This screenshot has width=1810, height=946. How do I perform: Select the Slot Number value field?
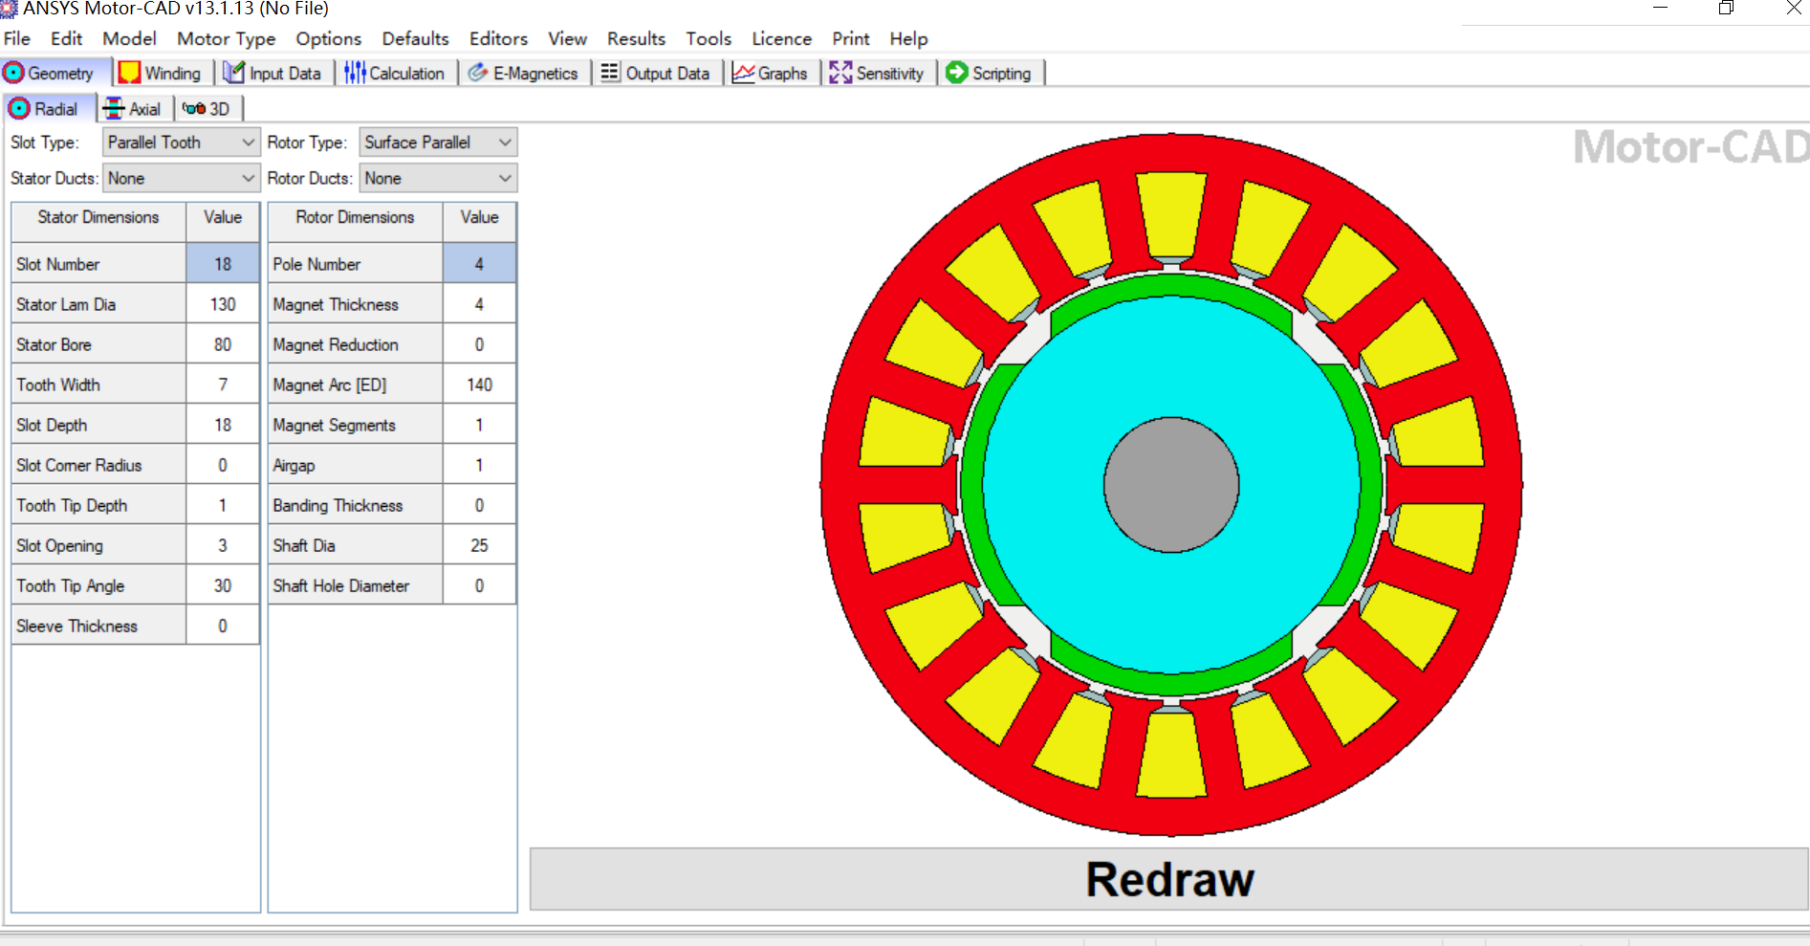coord(223,264)
